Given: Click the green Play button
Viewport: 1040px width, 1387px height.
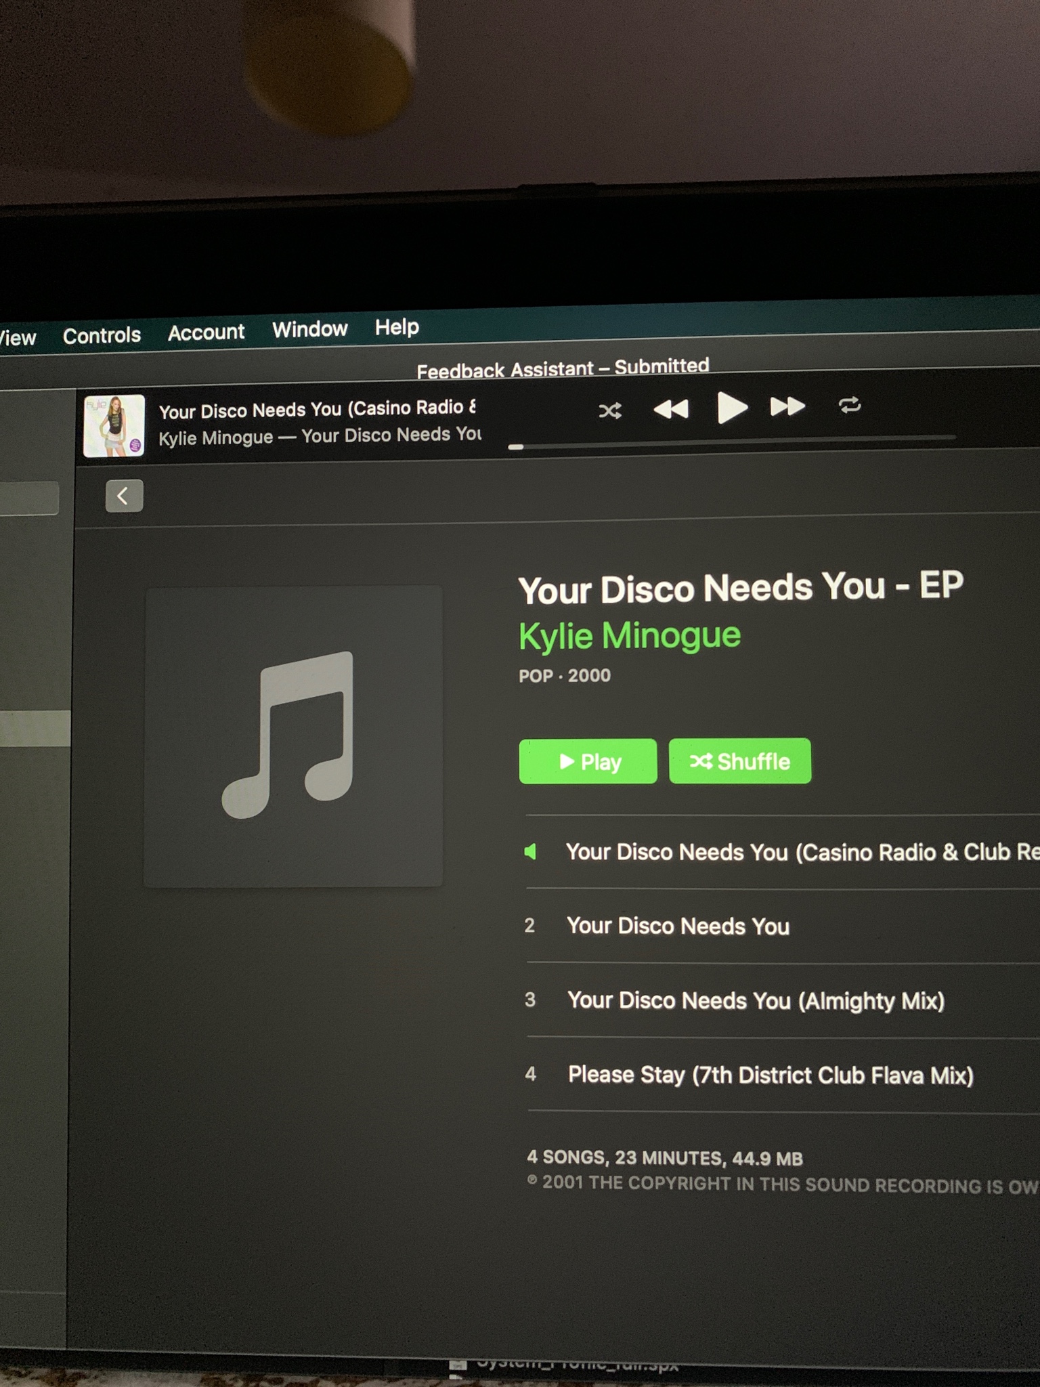Looking at the screenshot, I should (x=588, y=761).
